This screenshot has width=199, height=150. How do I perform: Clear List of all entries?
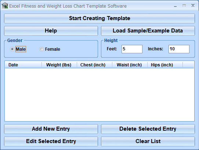(148, 141)
